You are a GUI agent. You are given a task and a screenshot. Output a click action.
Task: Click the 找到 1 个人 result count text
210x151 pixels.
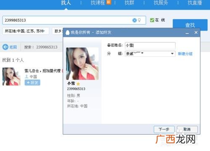[x=13, y=60]
